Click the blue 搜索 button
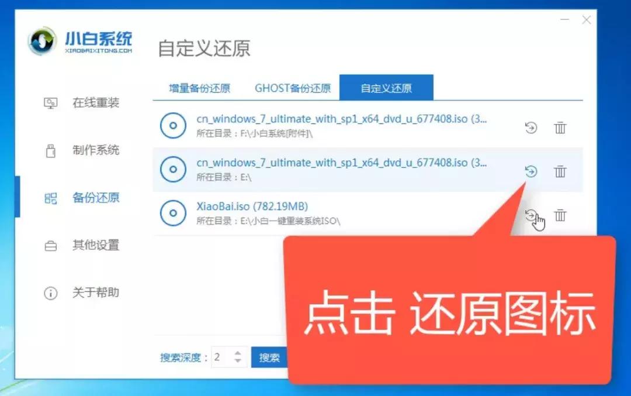The height and width of the screenshot is (396, 631). [x=270, y=357]
